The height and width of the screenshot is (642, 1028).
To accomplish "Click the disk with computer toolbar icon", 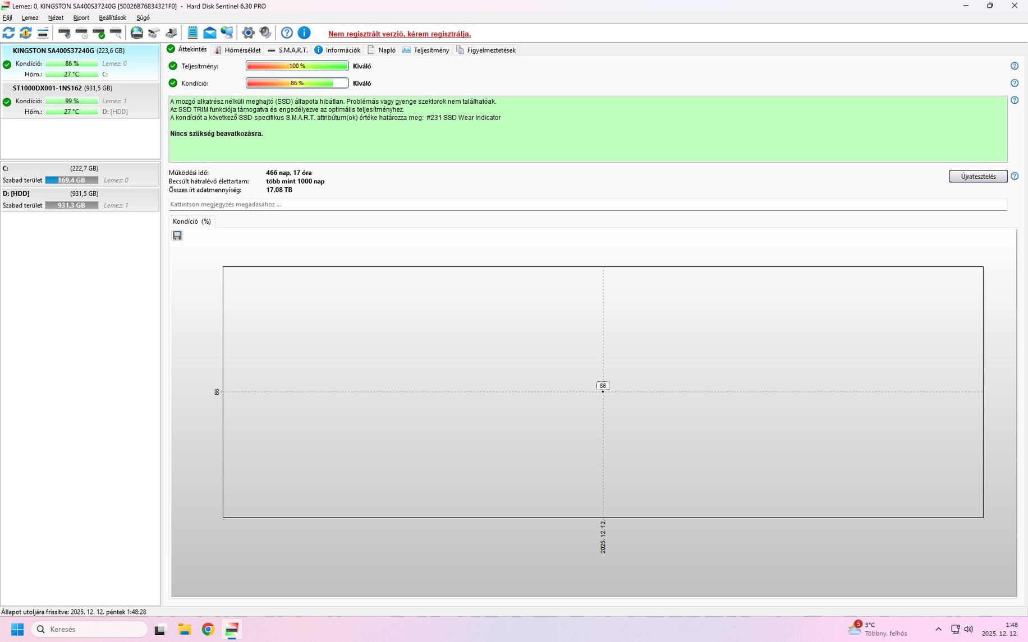I will 171,33.
